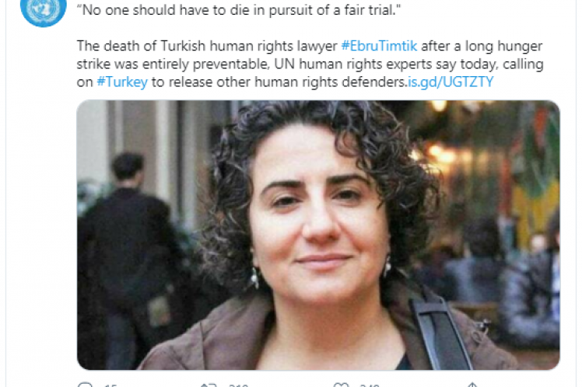Click the retweet count number

tap(238, 385)
